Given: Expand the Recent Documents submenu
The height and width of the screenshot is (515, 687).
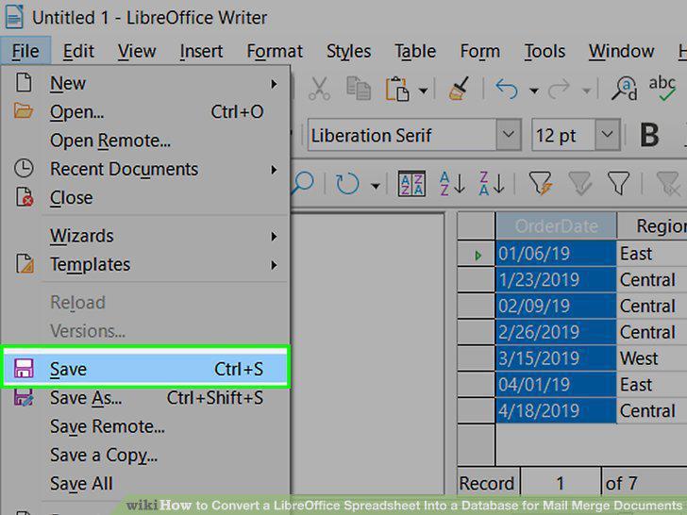Looking at the screenshot, I should click(145, 169).
